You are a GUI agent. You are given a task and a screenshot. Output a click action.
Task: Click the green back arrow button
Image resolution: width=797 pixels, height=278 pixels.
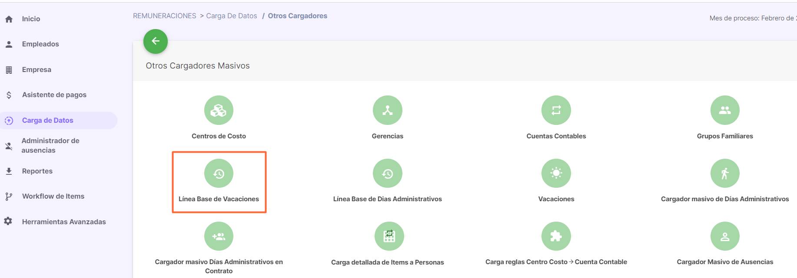pyautogui.click(x=156, y=41)
